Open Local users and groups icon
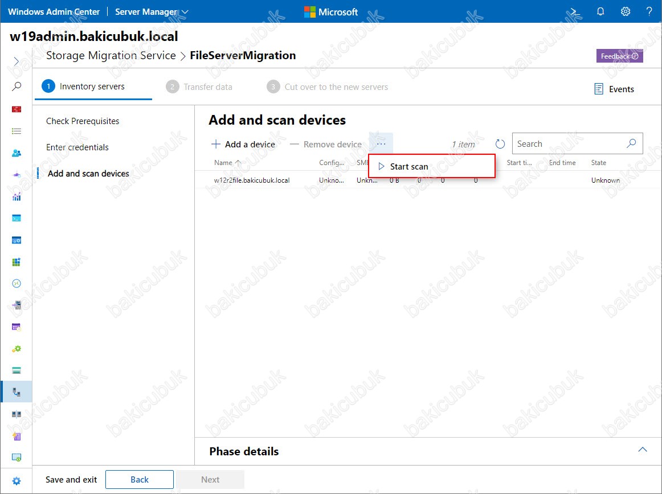Viewport: 662px width, 494px height. 17,153
